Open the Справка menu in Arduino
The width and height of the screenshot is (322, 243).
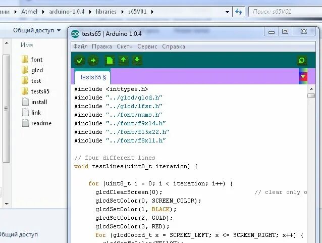pyautogui.click(x=174, y=46)
